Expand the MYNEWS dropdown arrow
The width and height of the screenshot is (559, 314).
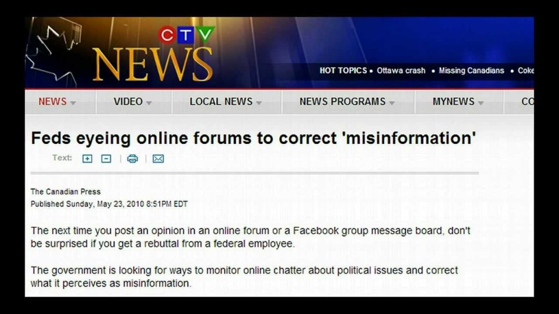[x=481, y=103]
